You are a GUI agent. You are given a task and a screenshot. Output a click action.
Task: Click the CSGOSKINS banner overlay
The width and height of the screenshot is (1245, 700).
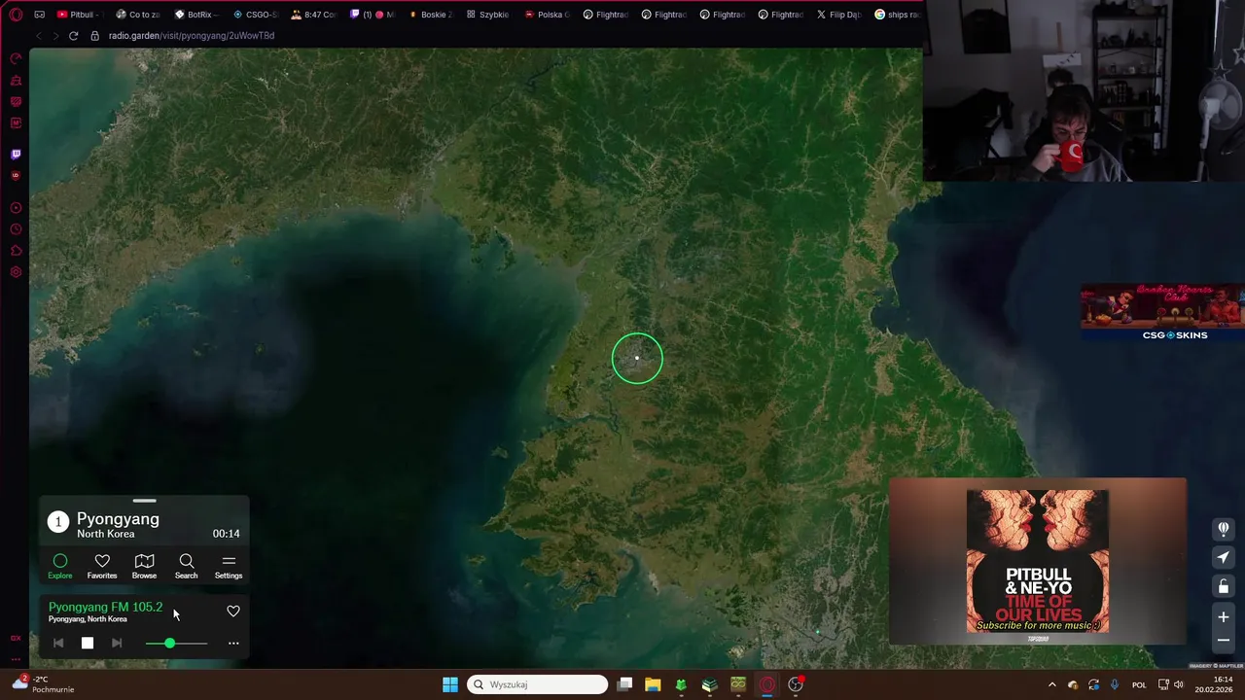click(x=1162, y=312)
